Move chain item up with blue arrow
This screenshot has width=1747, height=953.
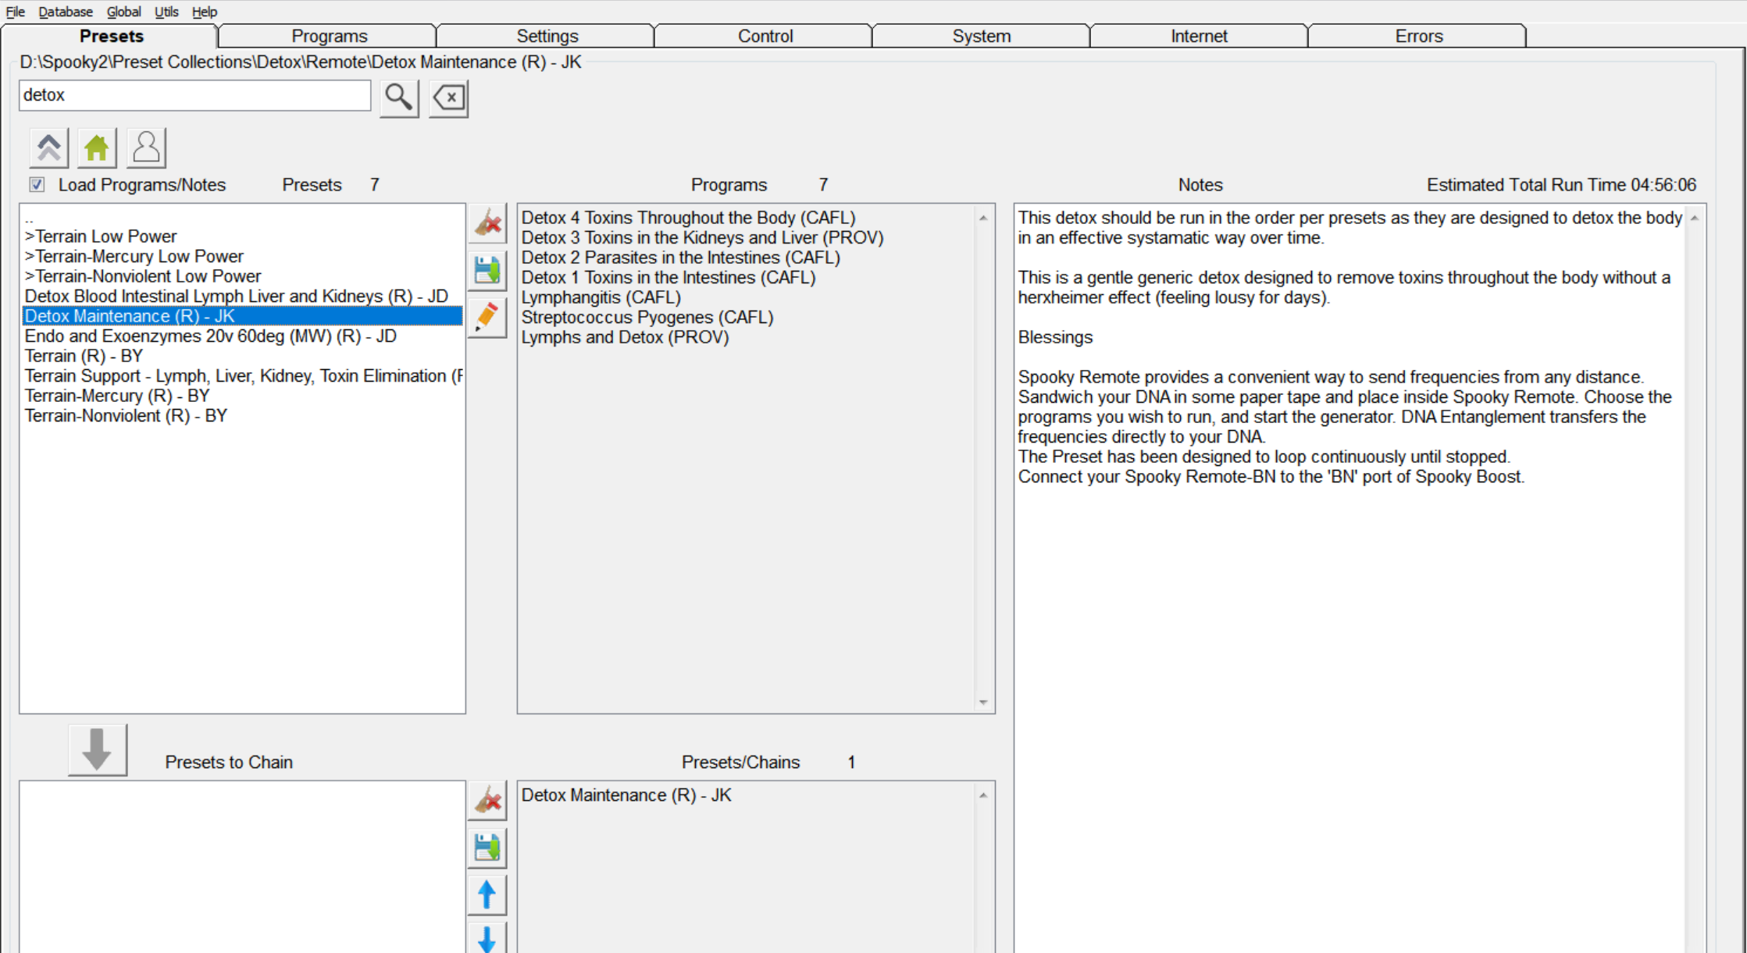[x=487, y=894]
